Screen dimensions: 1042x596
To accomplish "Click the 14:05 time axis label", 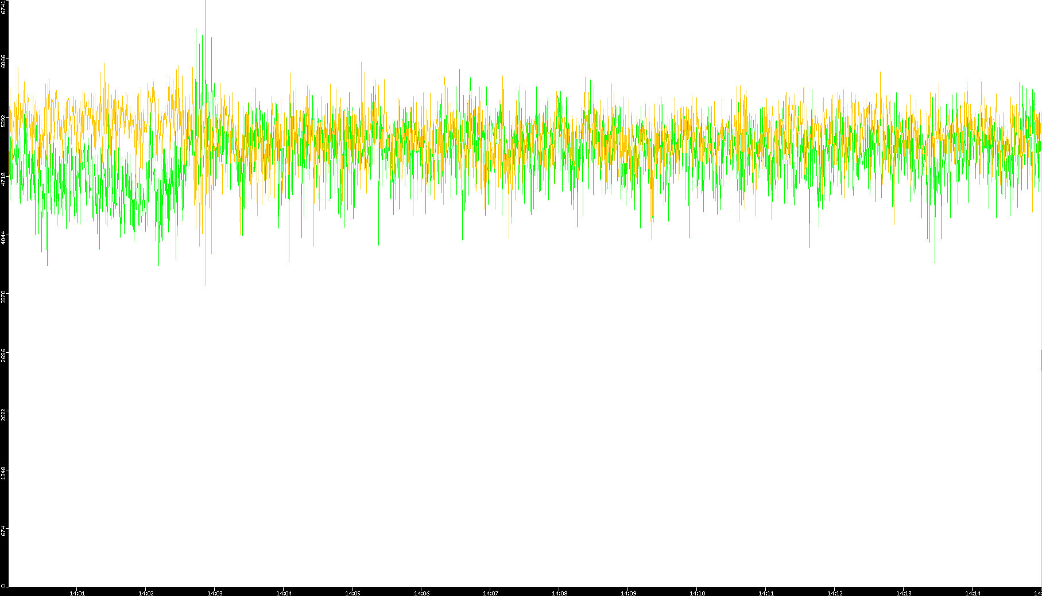I will click(x=353, y=593).
